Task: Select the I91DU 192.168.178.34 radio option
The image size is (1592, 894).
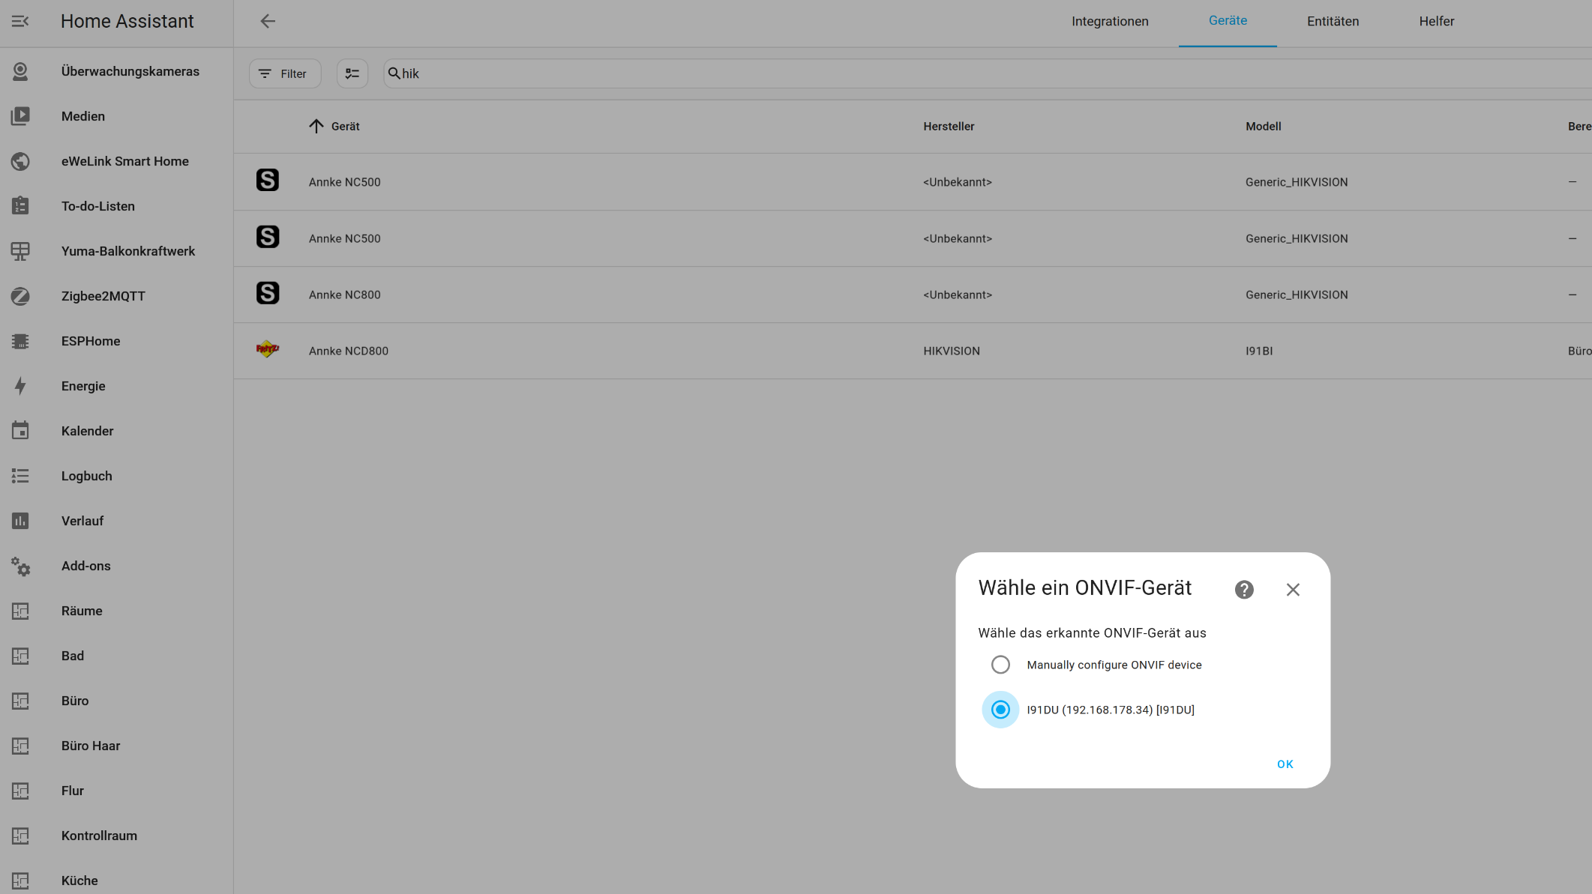Action: pos(1000,710)
